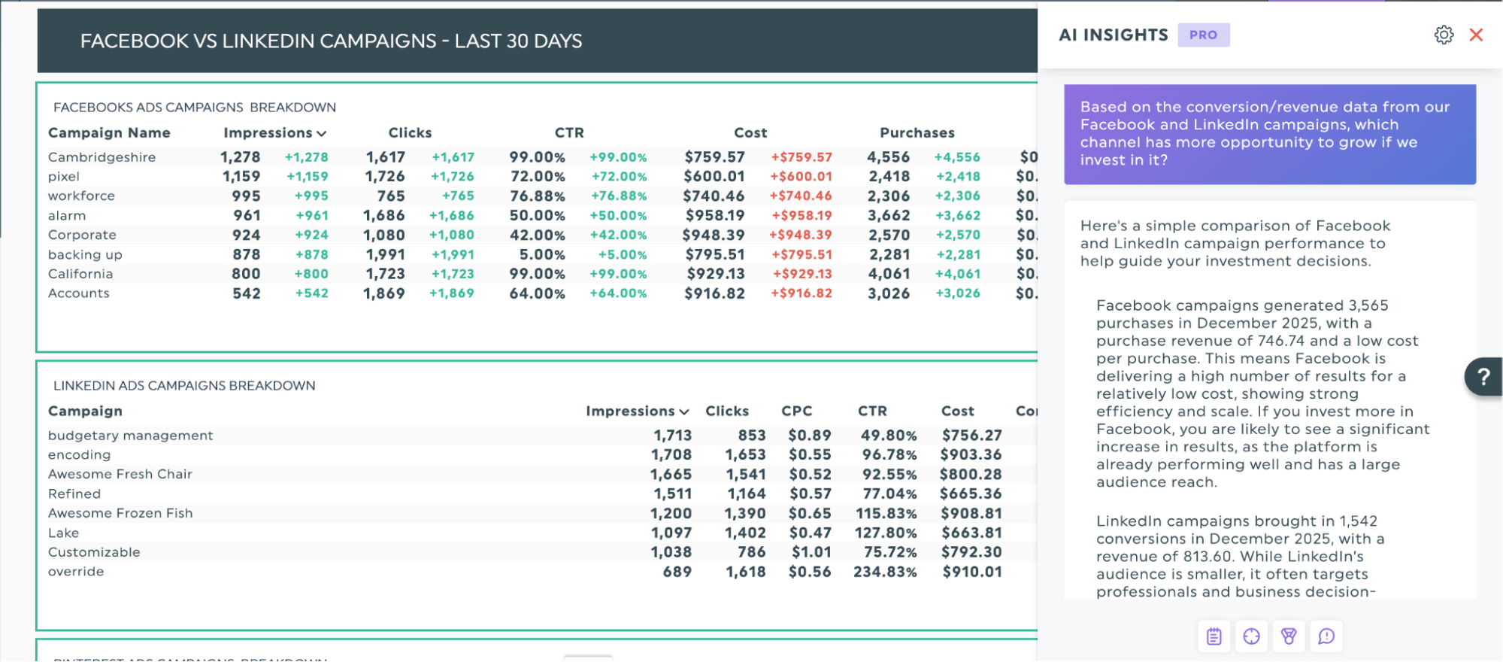Click the crosshair target icon

[1251, 636]
